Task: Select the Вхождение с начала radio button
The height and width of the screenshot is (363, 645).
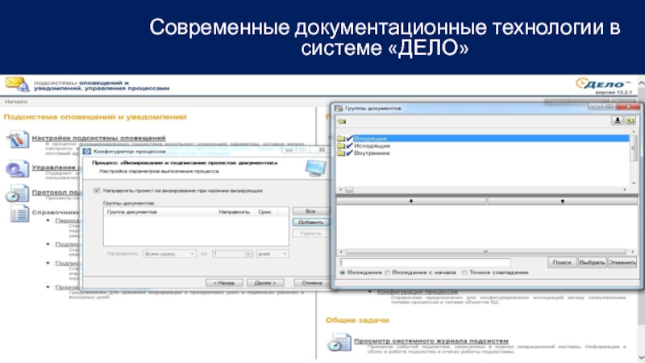Action: 388,273
